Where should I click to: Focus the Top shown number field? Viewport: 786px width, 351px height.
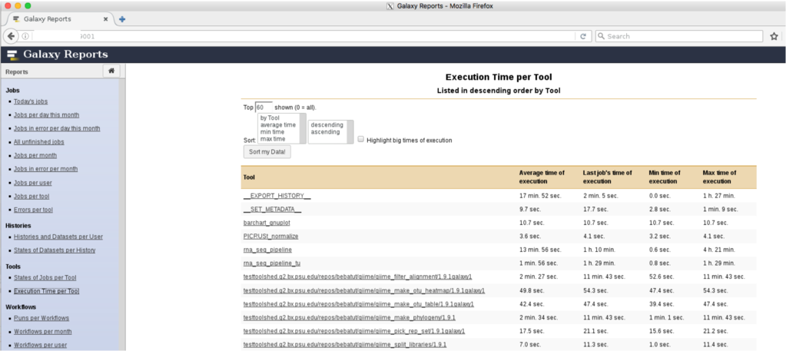click(x=264, y=108)
